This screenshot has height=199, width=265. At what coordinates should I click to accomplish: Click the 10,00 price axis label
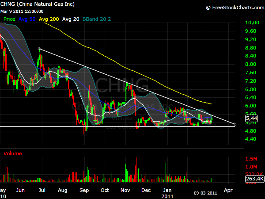(252, 23)
